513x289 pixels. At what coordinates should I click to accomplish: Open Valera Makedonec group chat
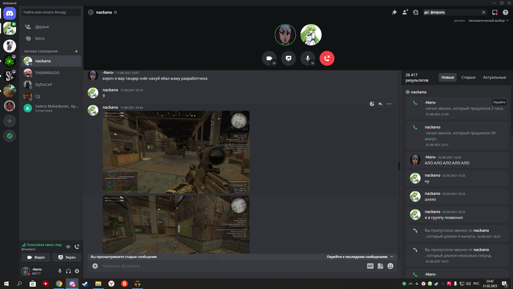coord(51,108)
